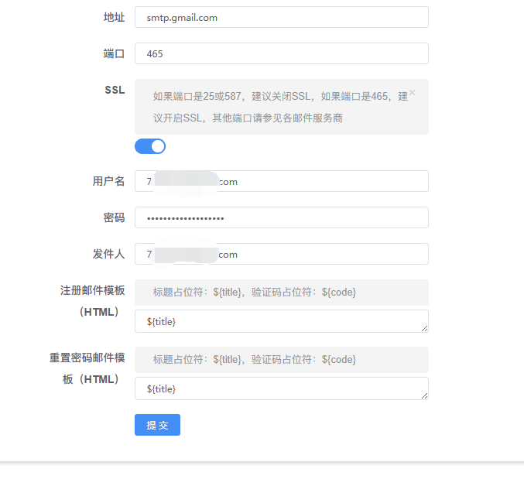The width and height of the screenshot is (524, 503).
Task: Click the resize handle of the 重置密码邮件模板 textarea
Action: click(424, 395)
